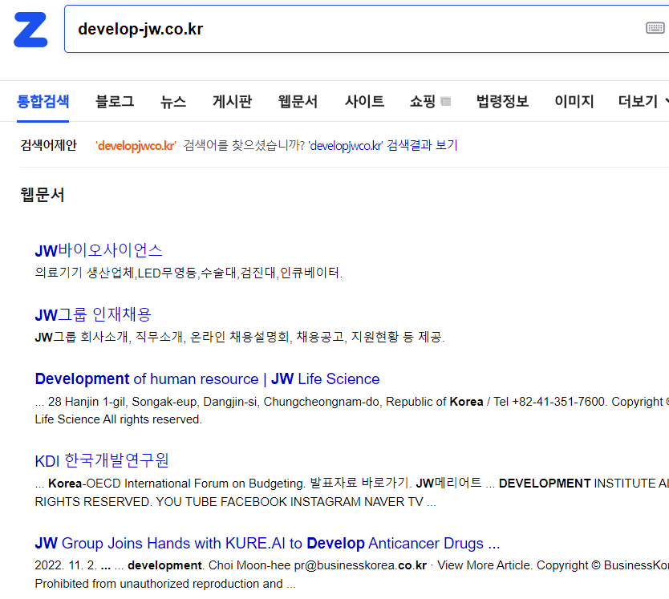Click the 웹문서 section heading

(x=43, y=195)
